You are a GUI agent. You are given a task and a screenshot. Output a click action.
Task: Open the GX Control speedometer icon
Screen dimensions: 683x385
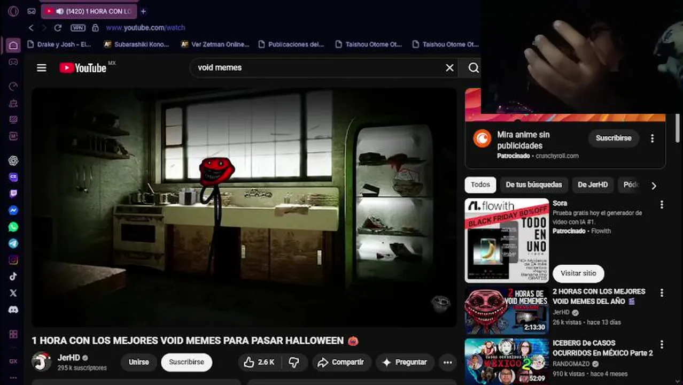click(13, 87)
